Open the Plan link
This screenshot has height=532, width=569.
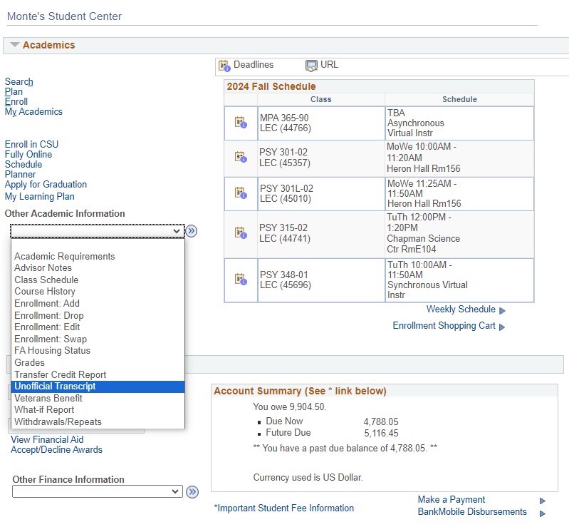(14, 91)
